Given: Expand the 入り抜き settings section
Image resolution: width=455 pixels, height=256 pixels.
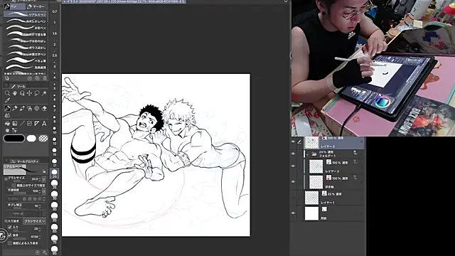Looking at the screenshot, I should 6,221.
